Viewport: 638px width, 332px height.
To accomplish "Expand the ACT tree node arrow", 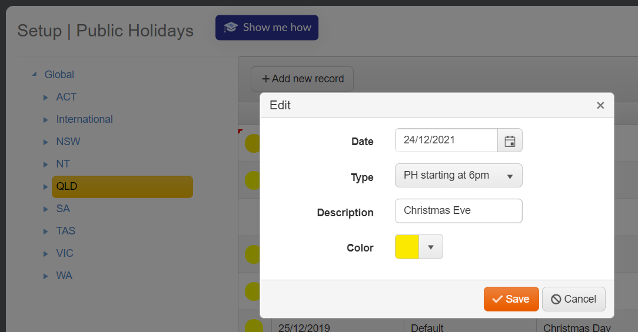I will tap(45, 98).
